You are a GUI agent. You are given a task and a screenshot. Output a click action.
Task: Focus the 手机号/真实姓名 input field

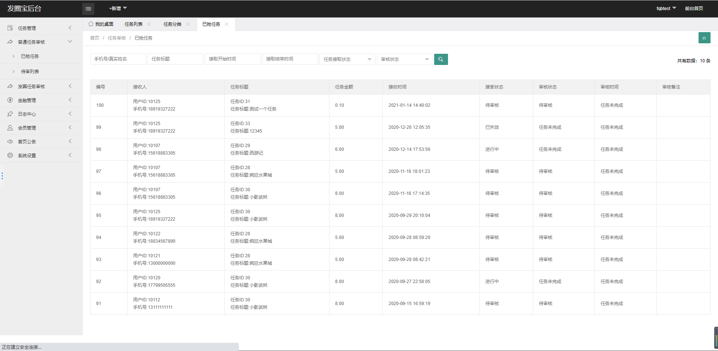click(118, 59)
